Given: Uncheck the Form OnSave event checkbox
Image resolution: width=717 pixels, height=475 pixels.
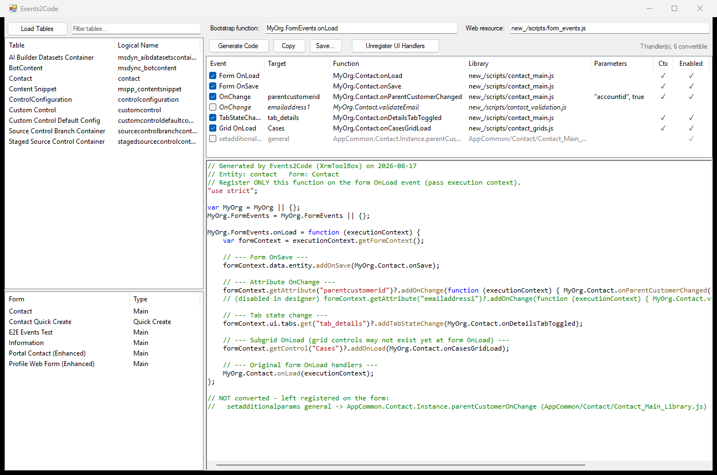Looking at the screenshot, I should click(x=213, y=86).
